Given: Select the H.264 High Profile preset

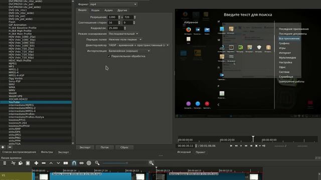Looking at the screenshot, I should (x=36, y=31).
